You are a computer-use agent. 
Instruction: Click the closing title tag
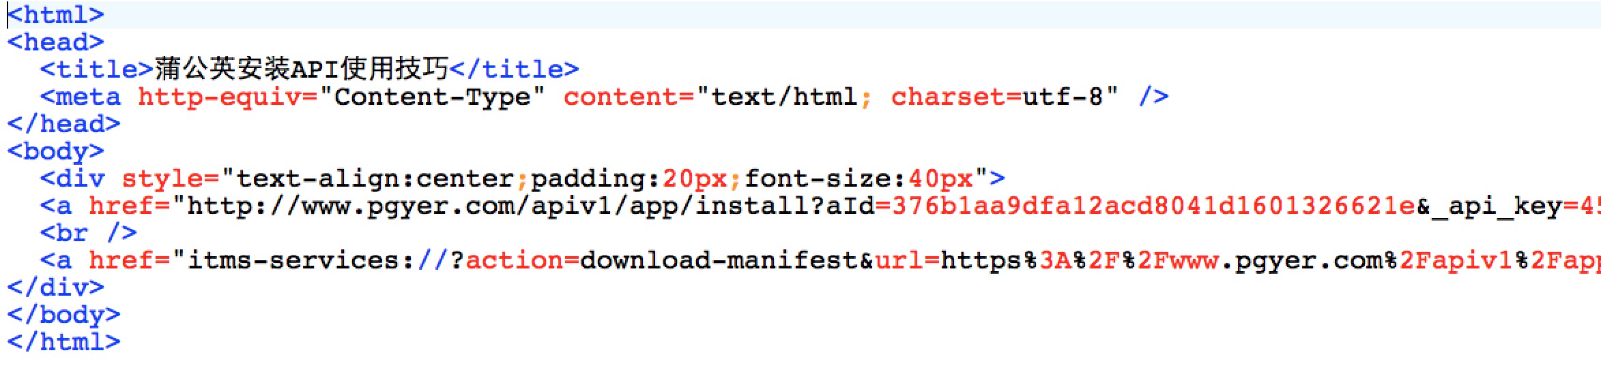[514, 69]
